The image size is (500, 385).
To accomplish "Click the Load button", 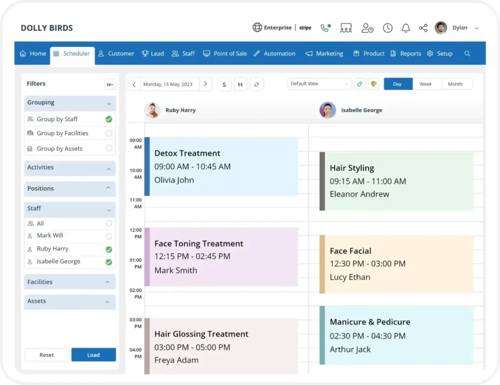I will click(93, 355).
